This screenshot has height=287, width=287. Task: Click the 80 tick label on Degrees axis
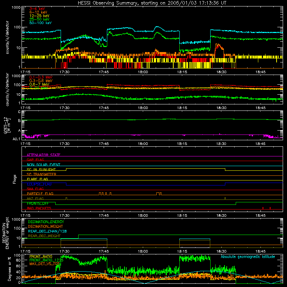(19, 260)
